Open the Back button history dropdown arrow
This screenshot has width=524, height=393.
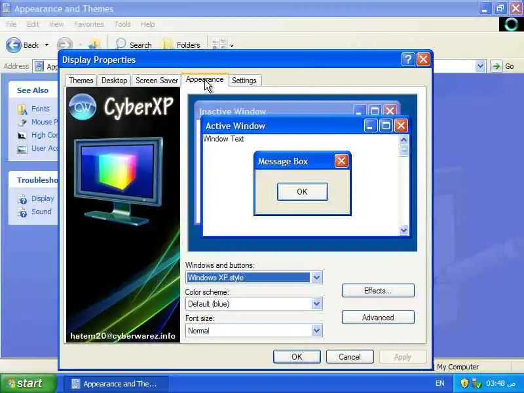point(47,45)
